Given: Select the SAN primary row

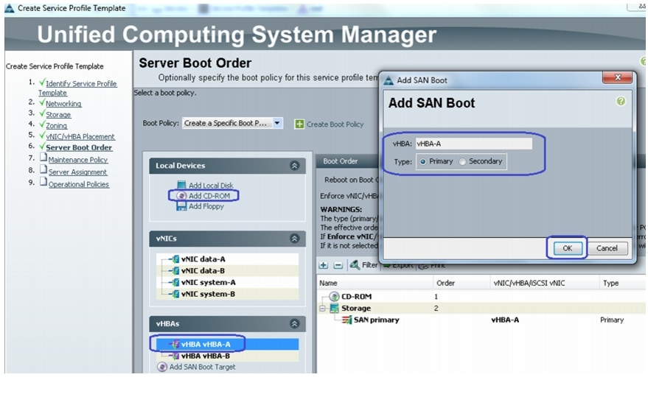Looking at the screenshot, I should tap(481, 320).
